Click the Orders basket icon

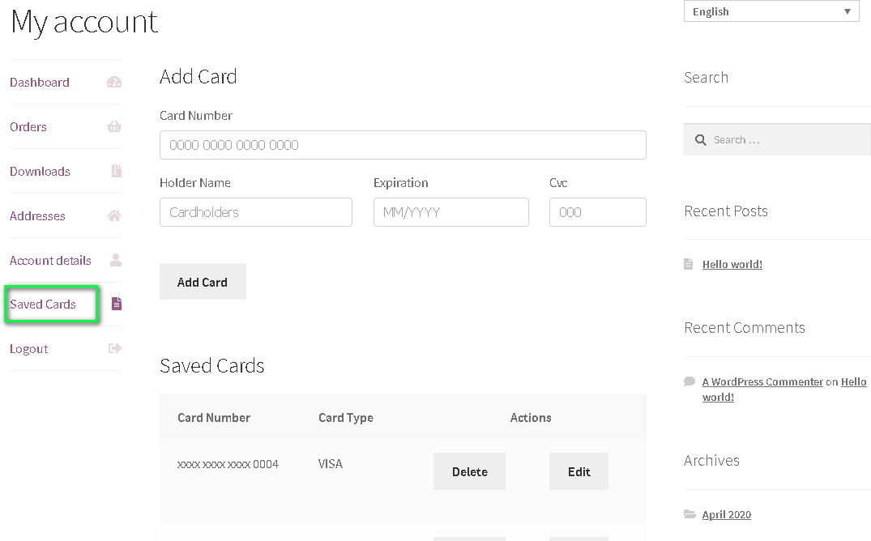[114, 126]
